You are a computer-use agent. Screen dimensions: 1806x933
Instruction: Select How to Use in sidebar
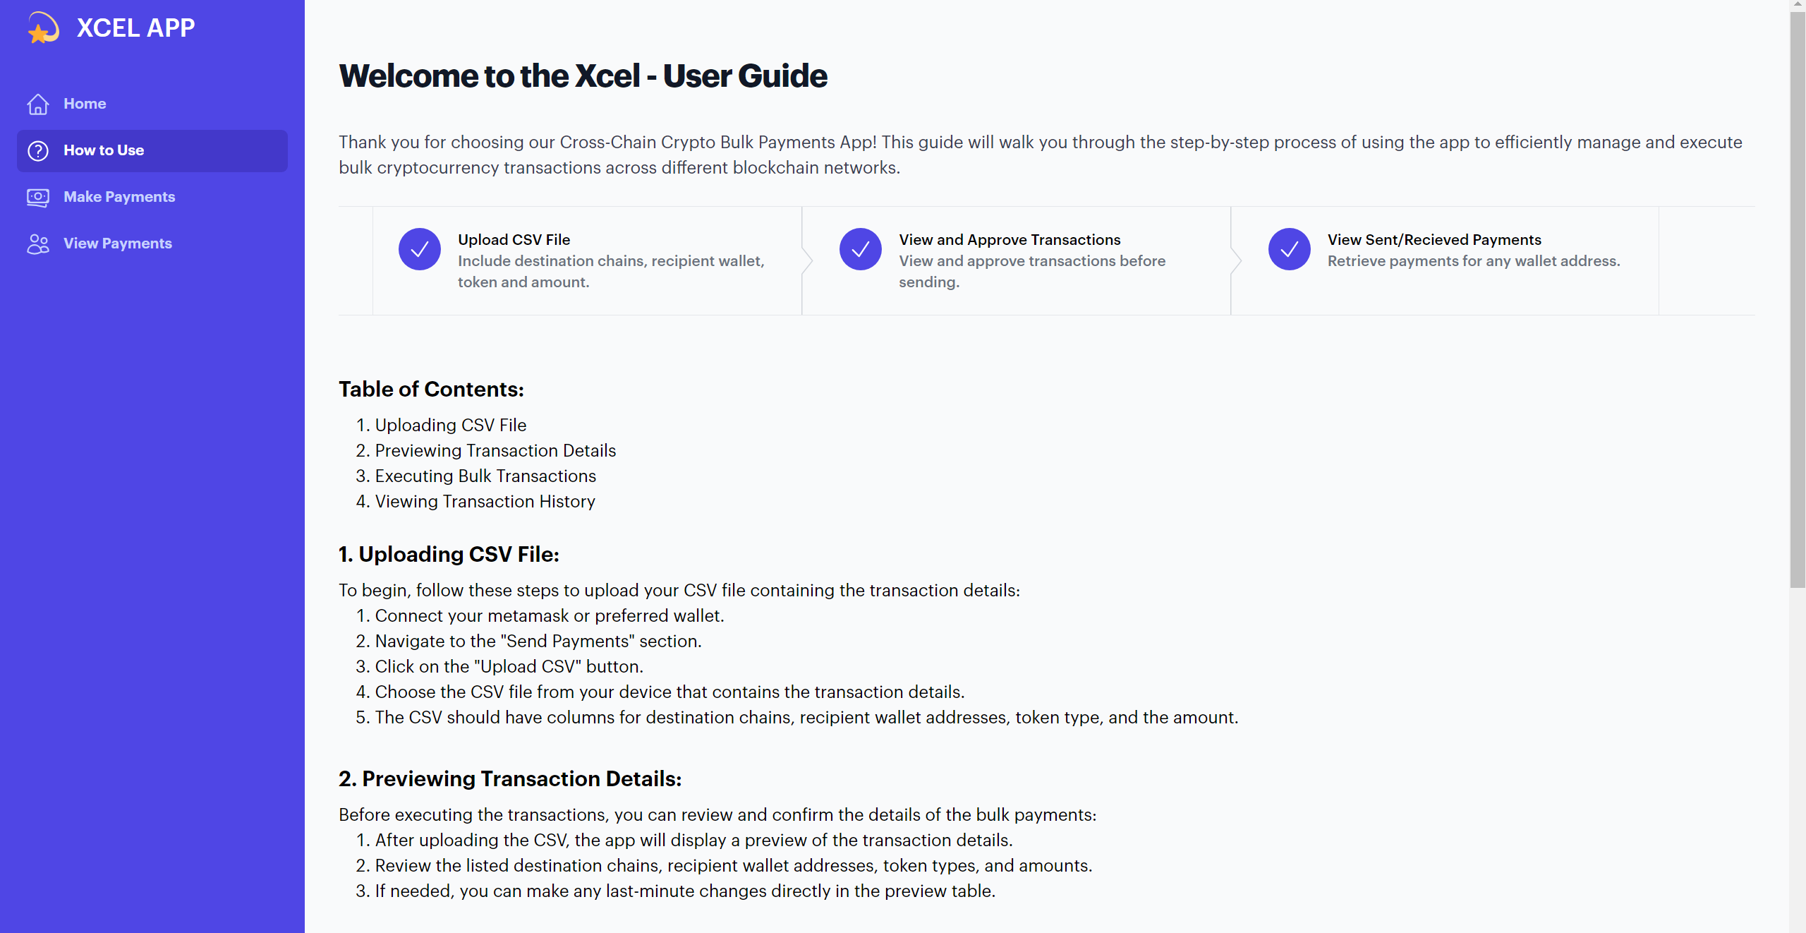point(152,150)
